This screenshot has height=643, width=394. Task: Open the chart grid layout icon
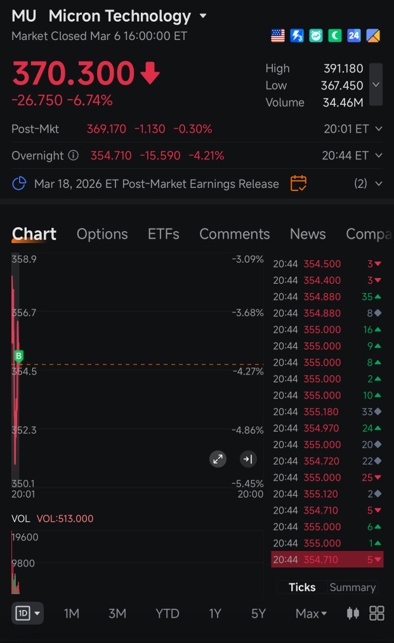coord(377,613)
